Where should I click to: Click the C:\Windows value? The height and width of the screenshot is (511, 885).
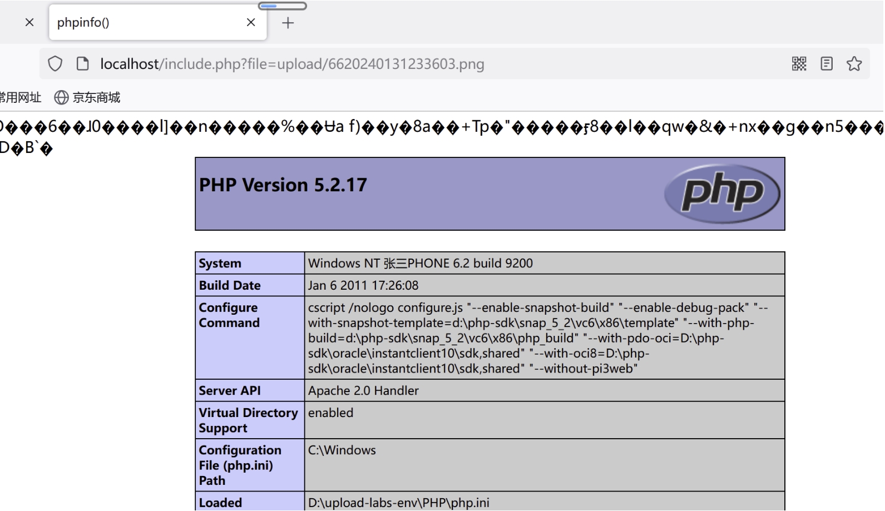342,450
